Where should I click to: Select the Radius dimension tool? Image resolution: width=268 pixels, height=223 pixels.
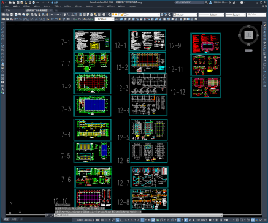(x=33, y=19)
